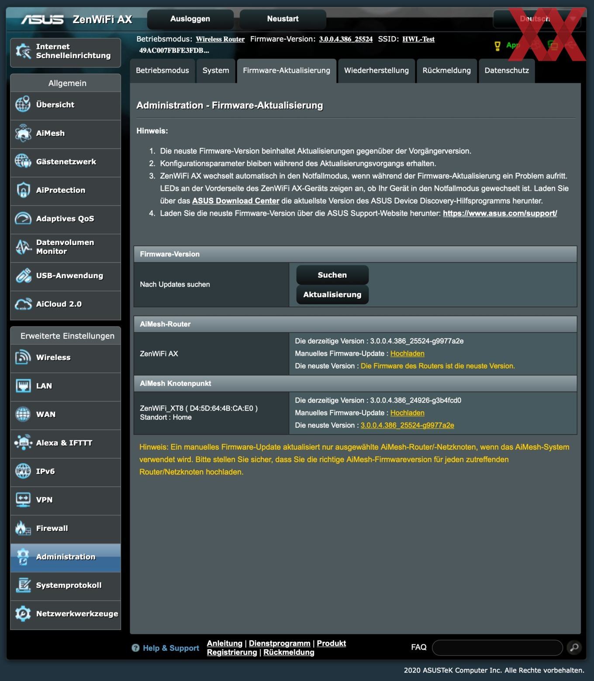The image size is (594, 681).
Task: Click the 'Nach Updates suchen' label
Action: (x=175, y=285)
